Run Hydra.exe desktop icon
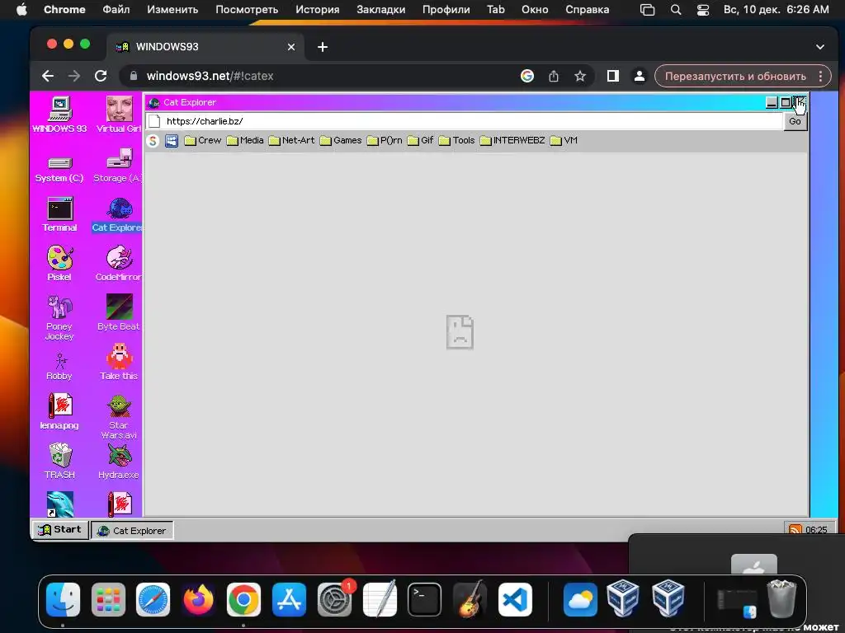 click(119, 461)
